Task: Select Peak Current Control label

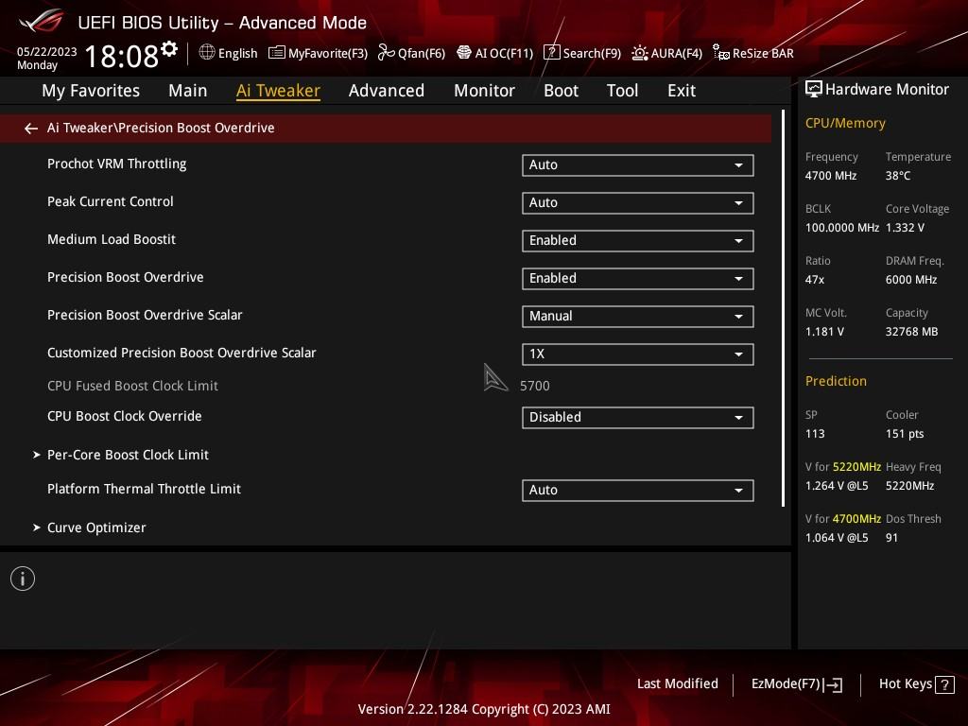Action: [x=111, y=201]
